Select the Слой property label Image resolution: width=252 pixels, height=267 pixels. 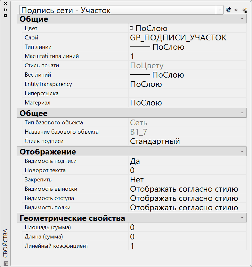tap(31, 38)
